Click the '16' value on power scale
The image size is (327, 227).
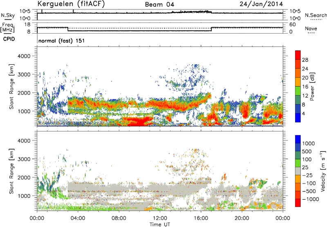305,87
